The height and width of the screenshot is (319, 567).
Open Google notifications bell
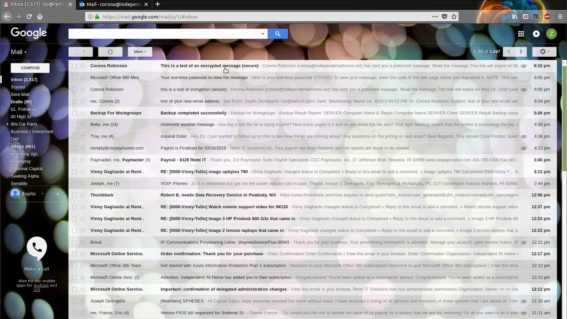tap(536, 34)
